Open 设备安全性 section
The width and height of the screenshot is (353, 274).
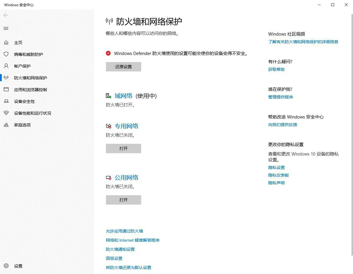[24, 101]
